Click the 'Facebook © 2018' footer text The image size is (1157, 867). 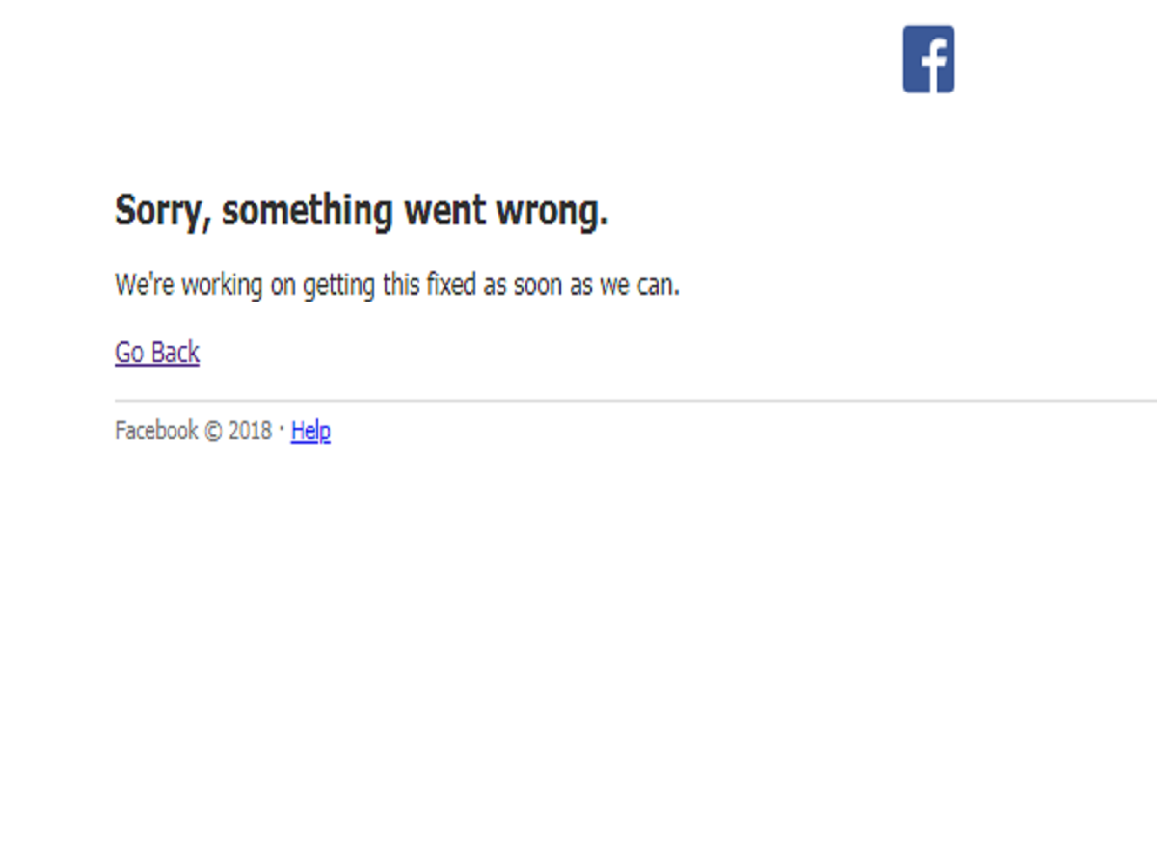tap(194, 431)
